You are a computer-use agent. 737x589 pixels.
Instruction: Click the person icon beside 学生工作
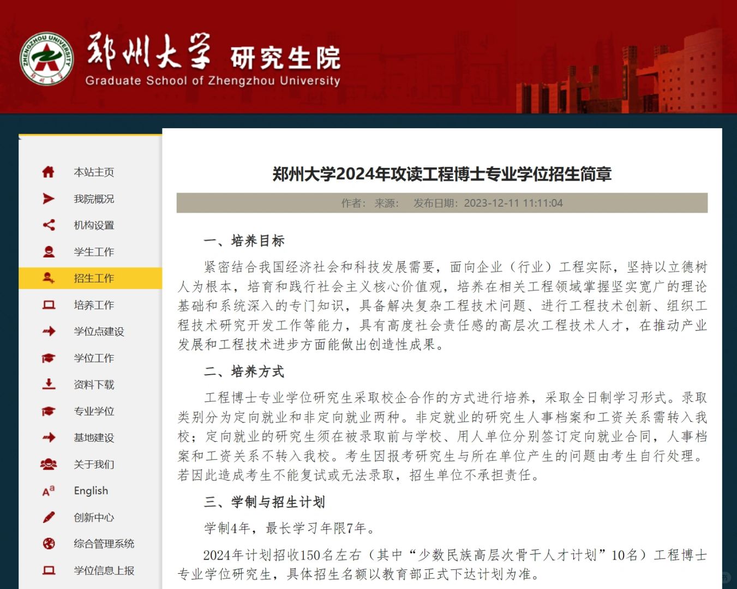click(x=49, y=251)
